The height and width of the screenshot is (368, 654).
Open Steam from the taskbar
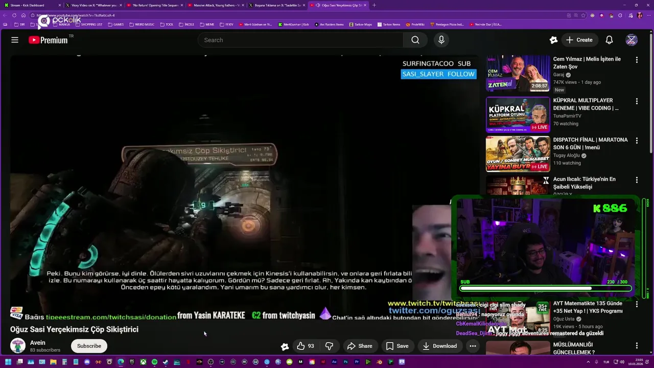coord(166,362)
